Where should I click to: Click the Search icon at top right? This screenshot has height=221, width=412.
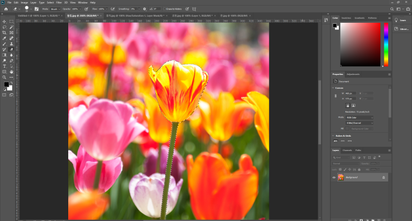click(392, 9)
